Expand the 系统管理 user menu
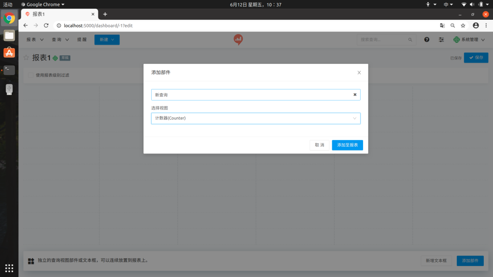493x277 pixels. 469,40
